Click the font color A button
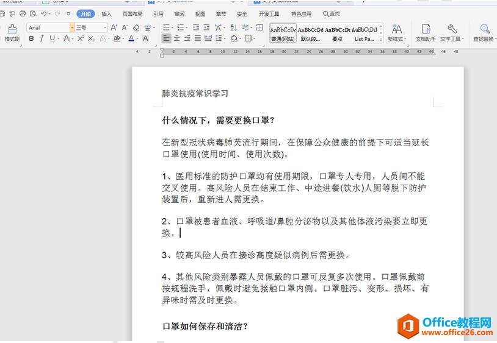The image size is (497, 343). (x=131, y=38)
